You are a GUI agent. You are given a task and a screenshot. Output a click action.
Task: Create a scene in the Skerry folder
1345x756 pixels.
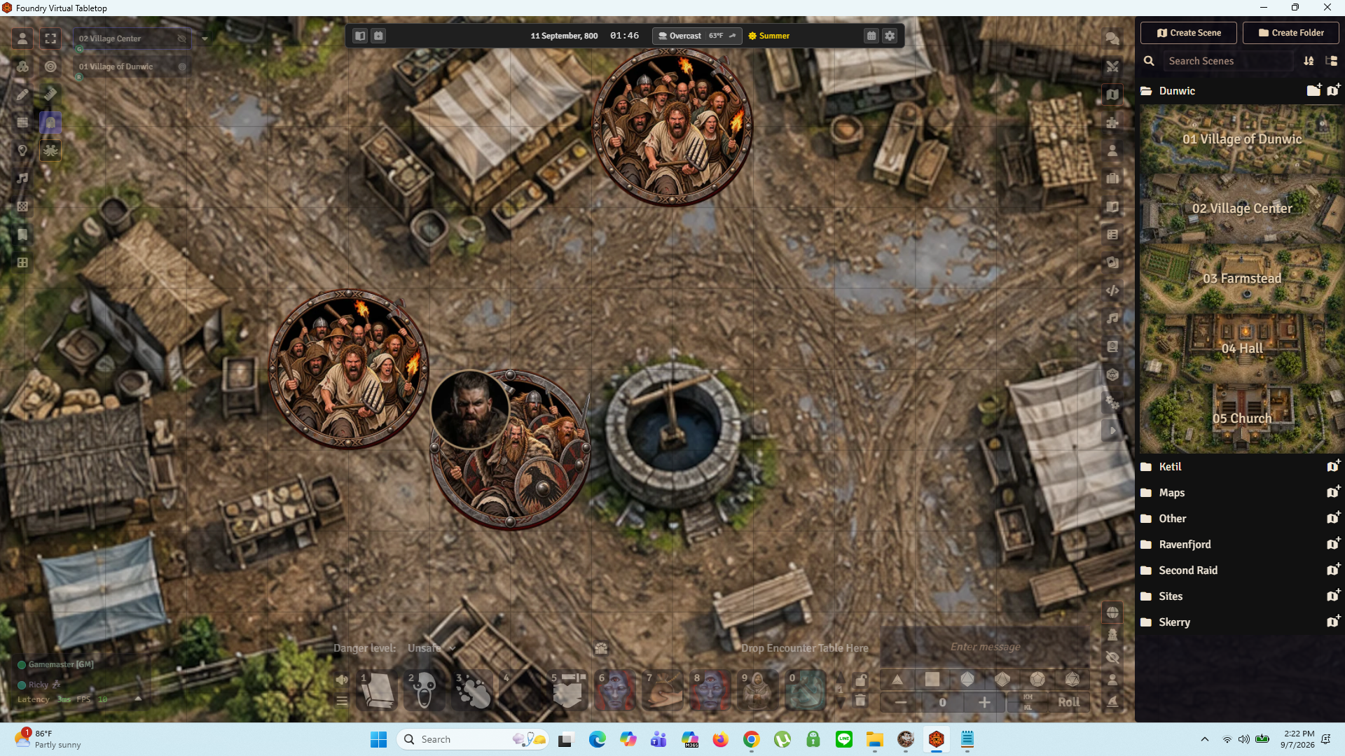tap(1333, 622)
